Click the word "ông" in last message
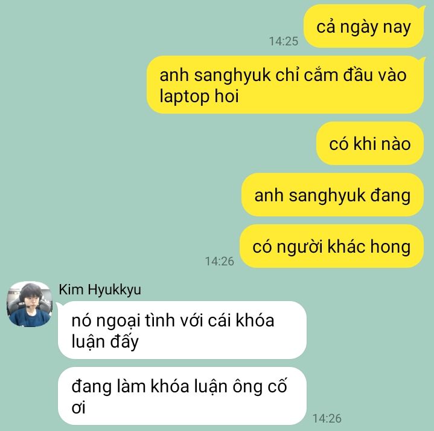Image resolution: width=434 pixels, height=431 pixels. pos(246,386)
